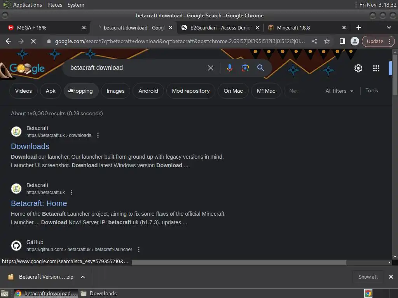Close the downloads bar
Image resolution: width=398 pixels, height=298 pixels.
(x=391, y=277)
